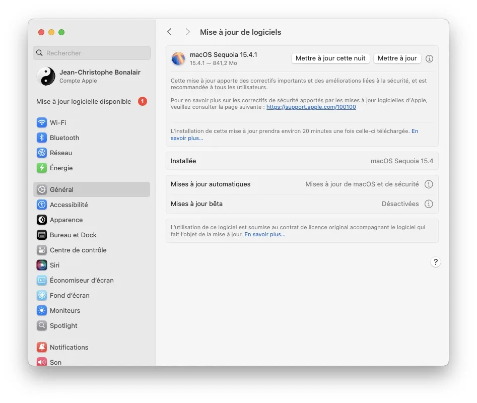477x403 pixels.
Task: Click the 'Mise à jour de logiciels' title
Action: (240, 32)
